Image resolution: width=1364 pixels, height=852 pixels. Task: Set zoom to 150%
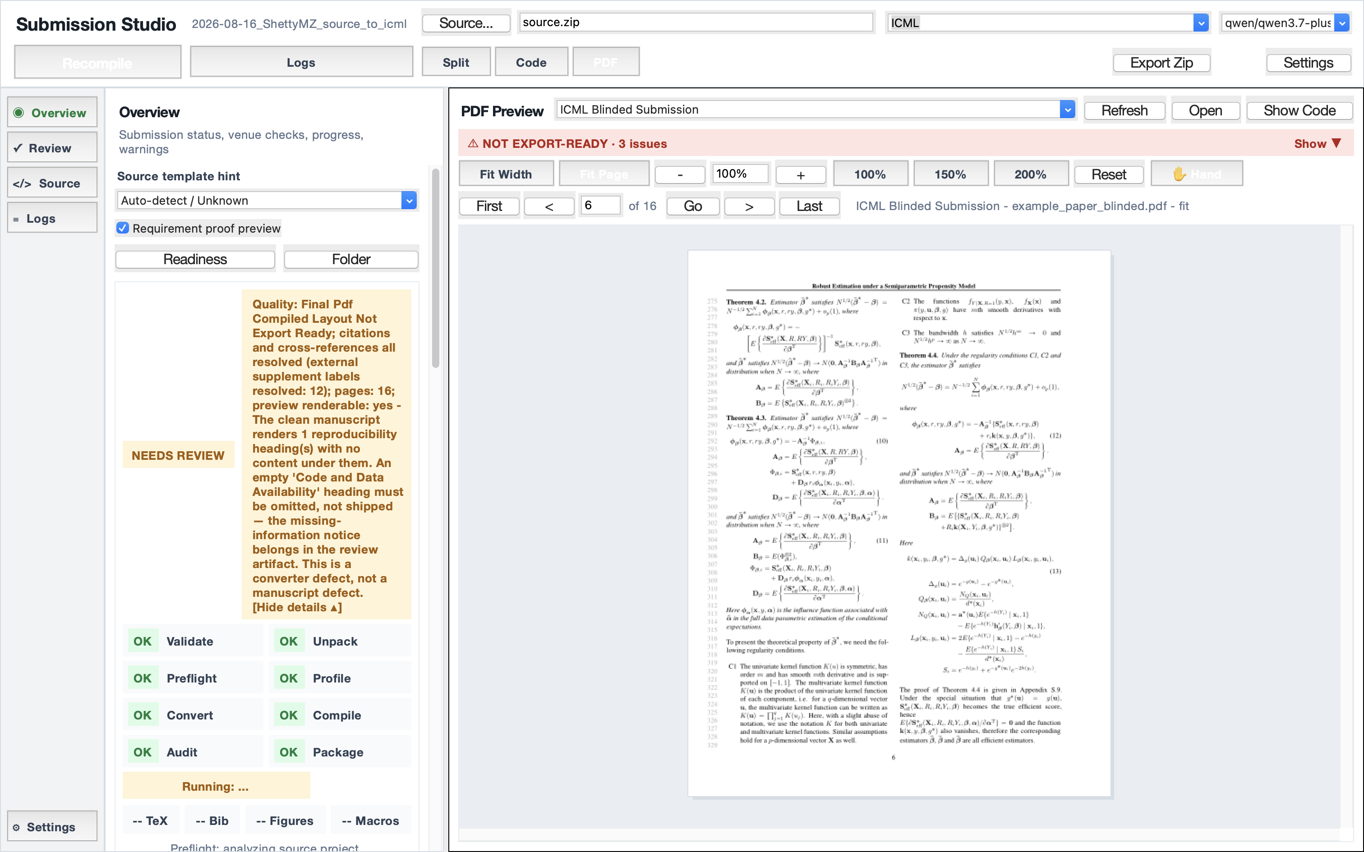pos(950,174)
